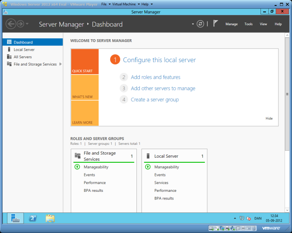Click the forward navigation arrow

[20, 24]
